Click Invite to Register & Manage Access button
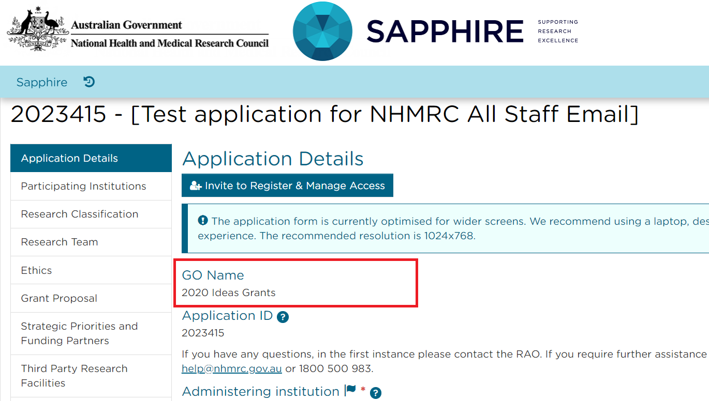The image size is (709, 401). coord(287,186)
